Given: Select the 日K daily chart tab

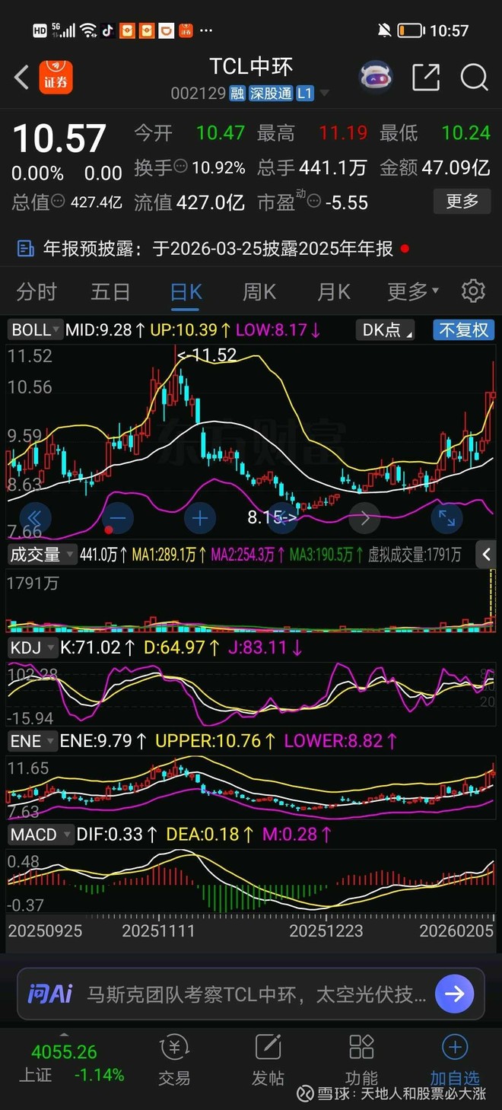Looking at the screenshot, I should 186,291.
